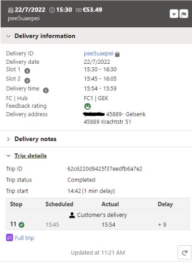Open the Full trip link

click(24, 238)
